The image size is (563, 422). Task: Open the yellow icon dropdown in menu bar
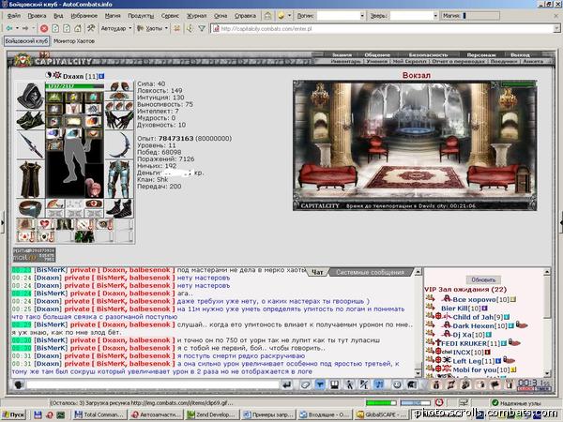pyautogui.click(x=289, y=16)
